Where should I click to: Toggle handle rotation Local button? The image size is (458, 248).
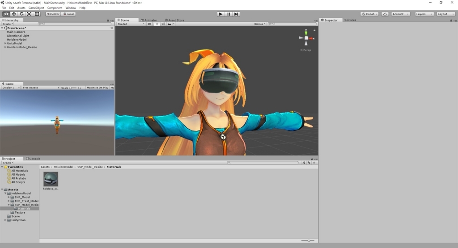coord(68,14)
